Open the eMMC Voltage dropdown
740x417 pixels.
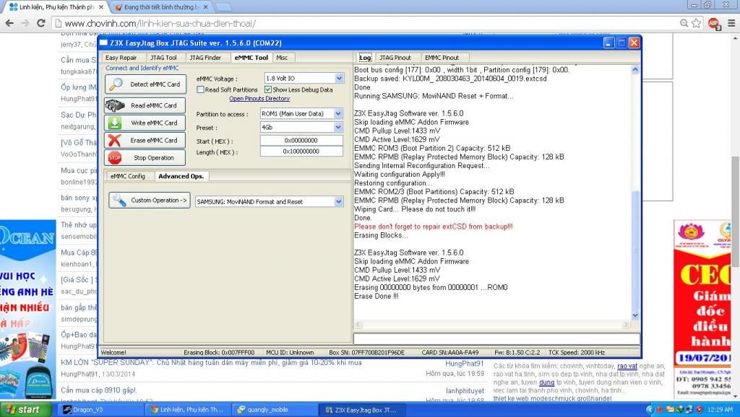340,78
